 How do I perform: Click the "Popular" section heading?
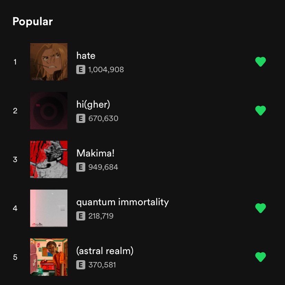coord(33,22)
